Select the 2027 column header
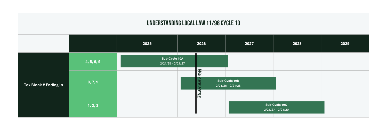Viewport: 387px width, 129px height. click(249, 44)
